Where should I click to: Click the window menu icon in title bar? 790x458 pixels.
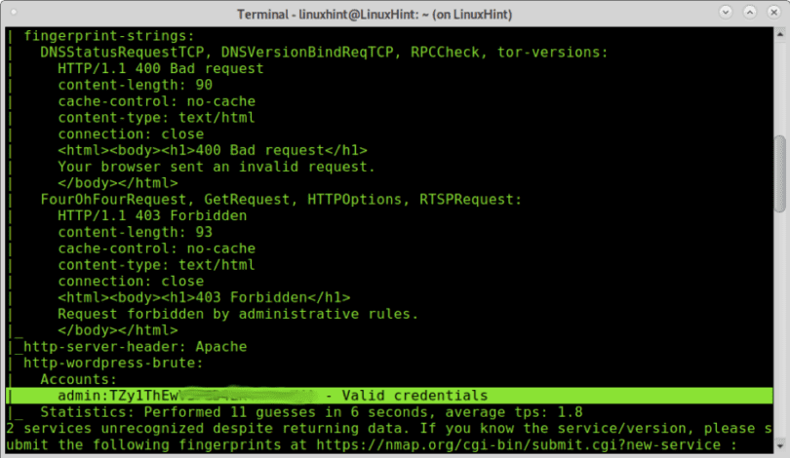click(x=14, y=12)
